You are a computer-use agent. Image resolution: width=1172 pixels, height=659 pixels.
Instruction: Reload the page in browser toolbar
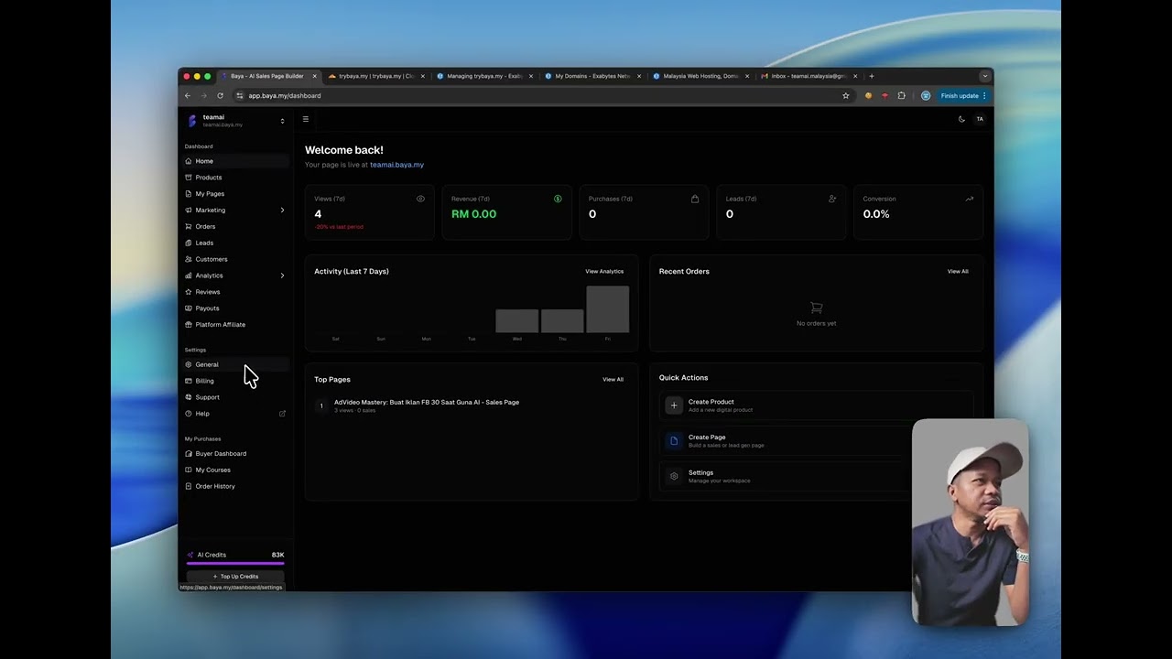click(x=220, y=95)
